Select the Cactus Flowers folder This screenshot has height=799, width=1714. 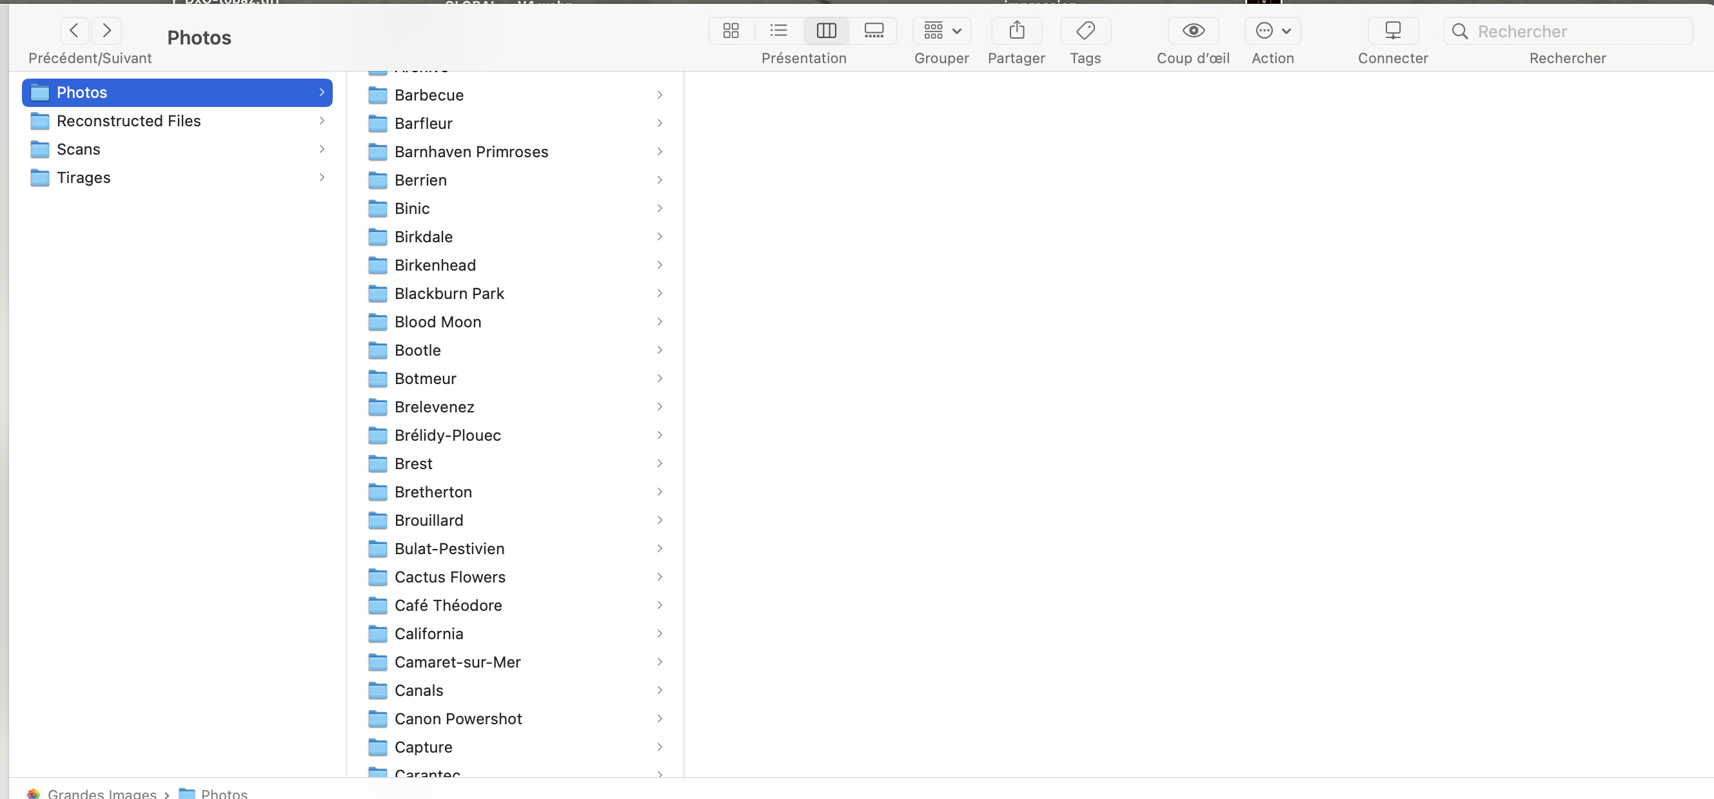click(x=449, y=577)
